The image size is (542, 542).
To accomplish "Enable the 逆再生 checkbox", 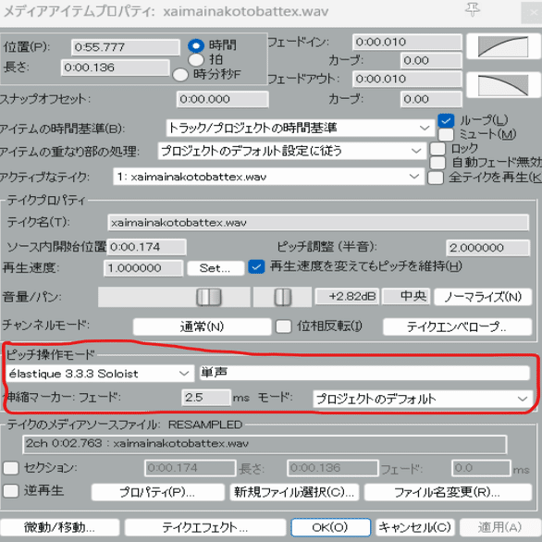I will (11, 491).
